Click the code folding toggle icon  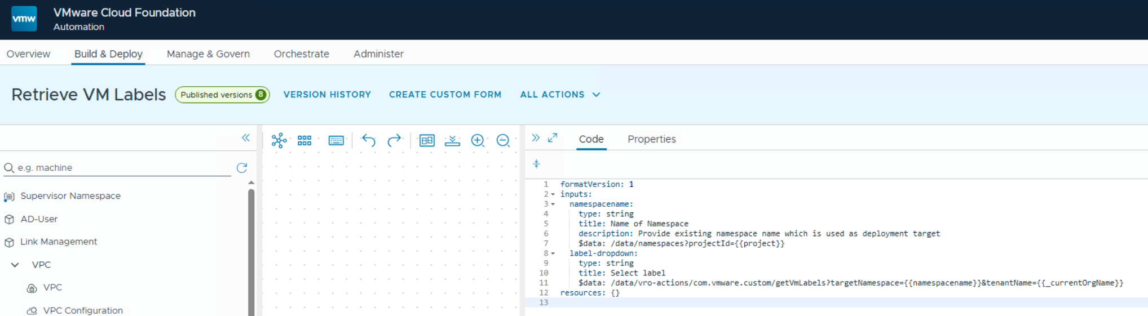537,164
